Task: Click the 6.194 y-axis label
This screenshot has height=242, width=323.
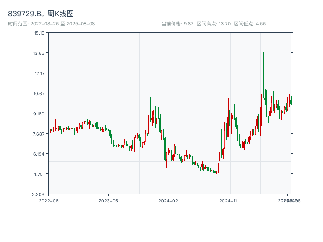Action: pyautogui.click(x=39, y=154)
